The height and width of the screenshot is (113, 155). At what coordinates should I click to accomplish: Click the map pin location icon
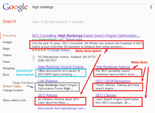pyautogui.click(x=34, y=58)
